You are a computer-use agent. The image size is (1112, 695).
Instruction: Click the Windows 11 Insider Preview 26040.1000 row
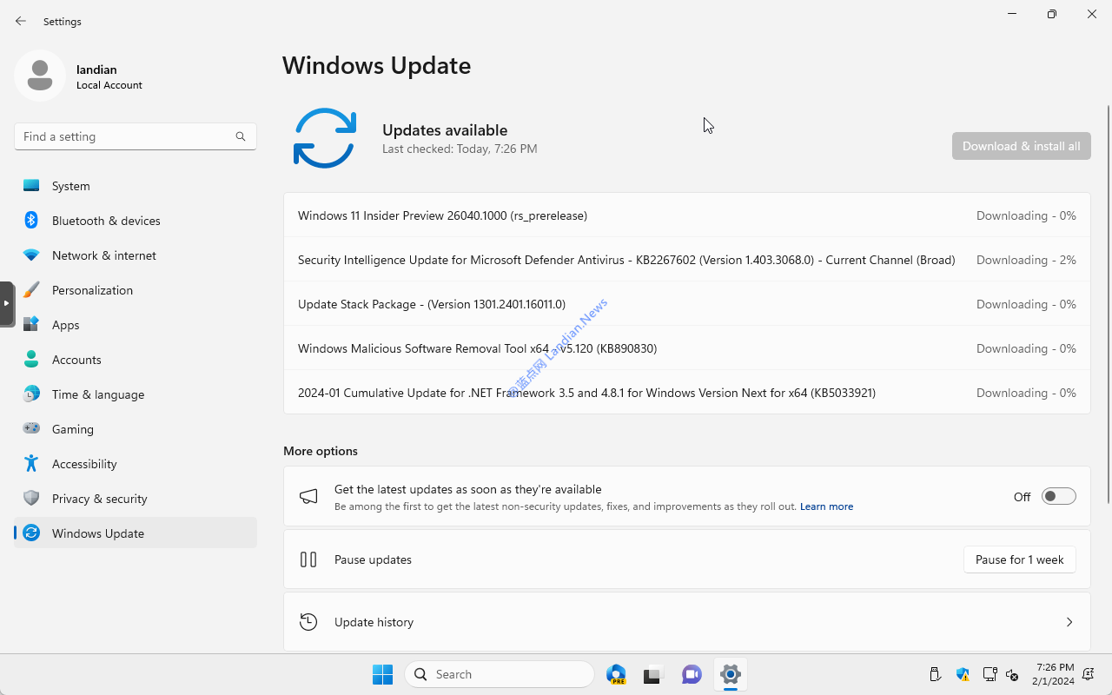687,215
